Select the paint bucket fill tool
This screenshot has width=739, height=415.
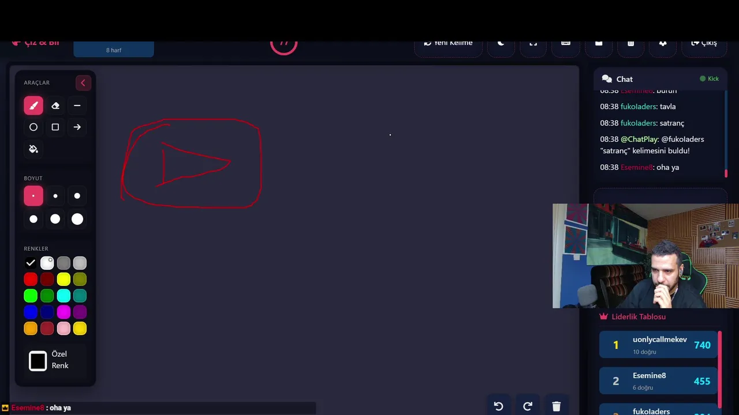click(x=33, y=149)
